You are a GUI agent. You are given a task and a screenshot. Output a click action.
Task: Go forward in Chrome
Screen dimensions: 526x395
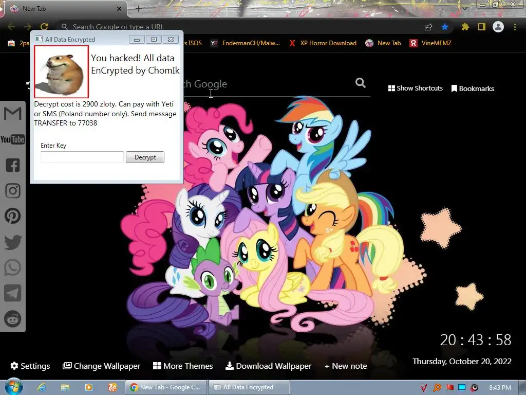tap(28, 27)
